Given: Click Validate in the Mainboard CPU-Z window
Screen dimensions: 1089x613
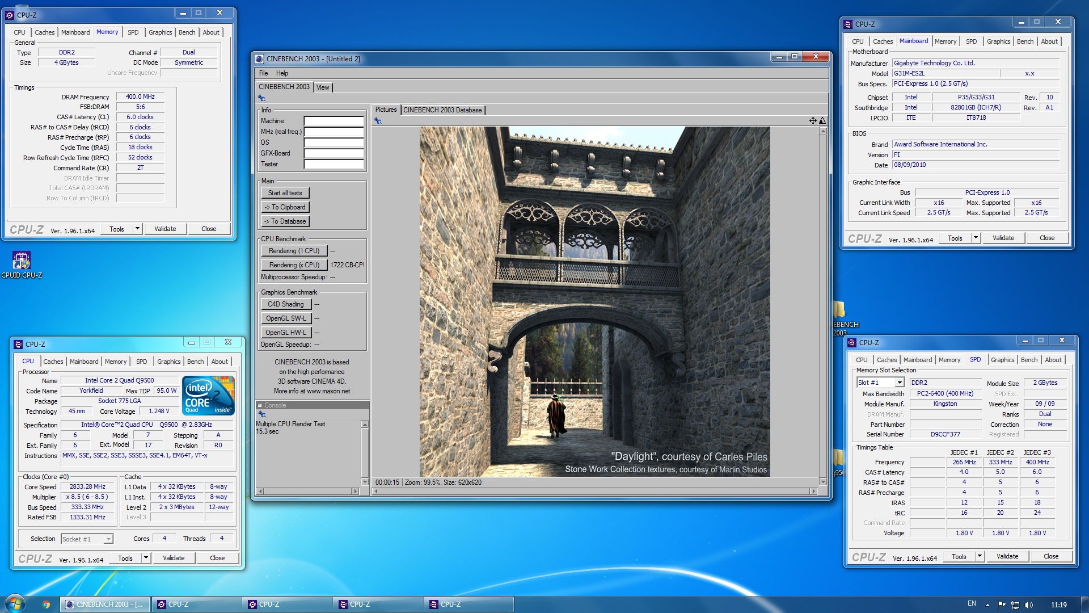Looking at the screenshot, I should point(1003,238).
